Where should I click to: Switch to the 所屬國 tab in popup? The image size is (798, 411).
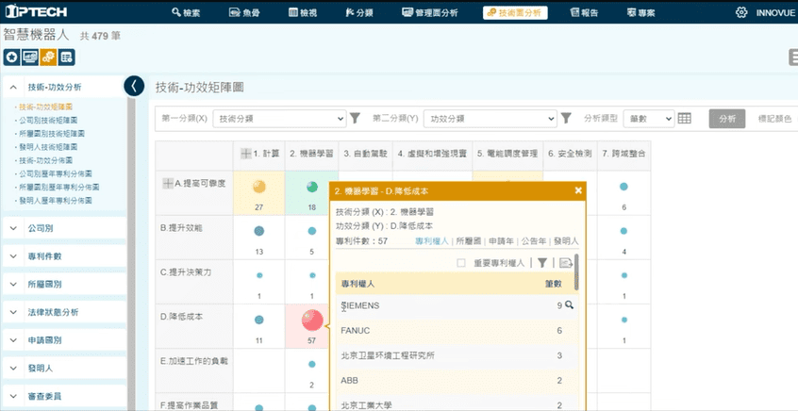click(x=469, y=241)
